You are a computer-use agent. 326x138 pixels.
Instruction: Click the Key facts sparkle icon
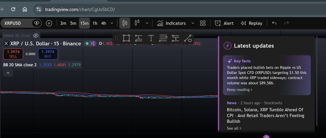pos(230,61)
